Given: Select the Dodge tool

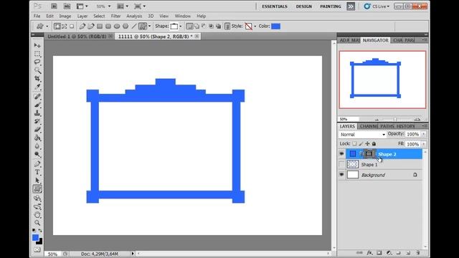Looking at the screenshot, I should coord(37,154).
